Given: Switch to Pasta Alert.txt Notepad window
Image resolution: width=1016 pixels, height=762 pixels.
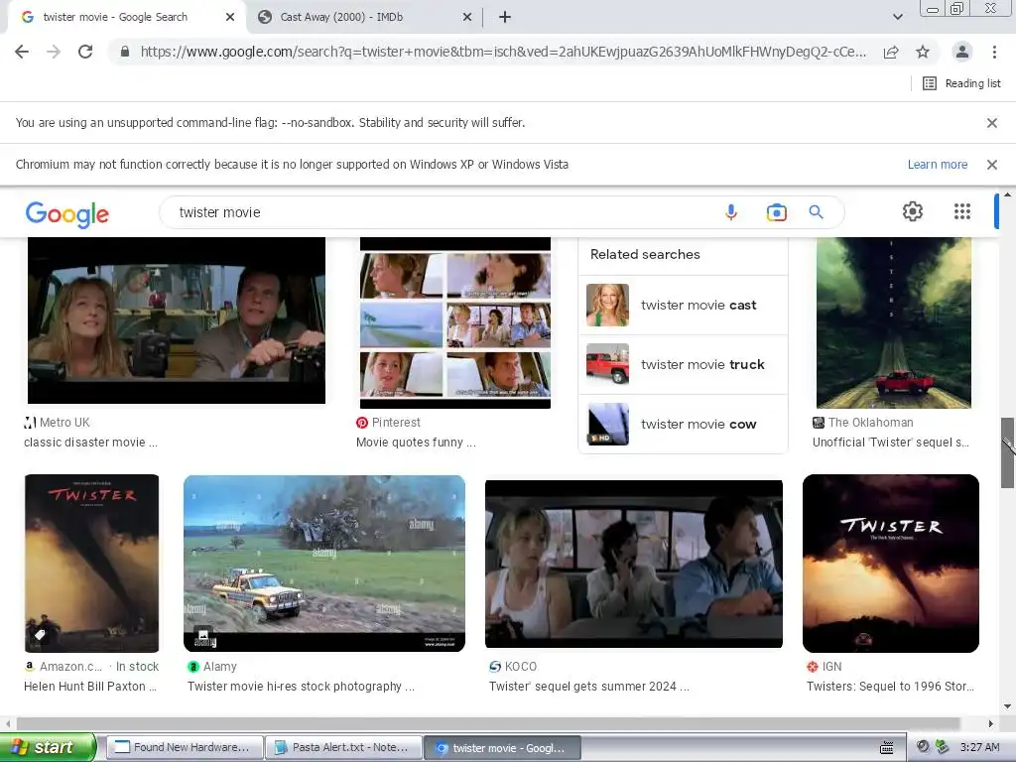Looking at the screenshot, I should (343, 748).
